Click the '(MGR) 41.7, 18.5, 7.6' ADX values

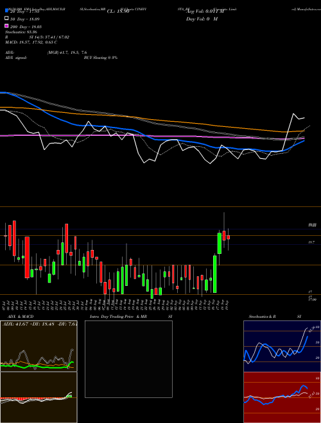pyautogui.click(x=67, y=53)
